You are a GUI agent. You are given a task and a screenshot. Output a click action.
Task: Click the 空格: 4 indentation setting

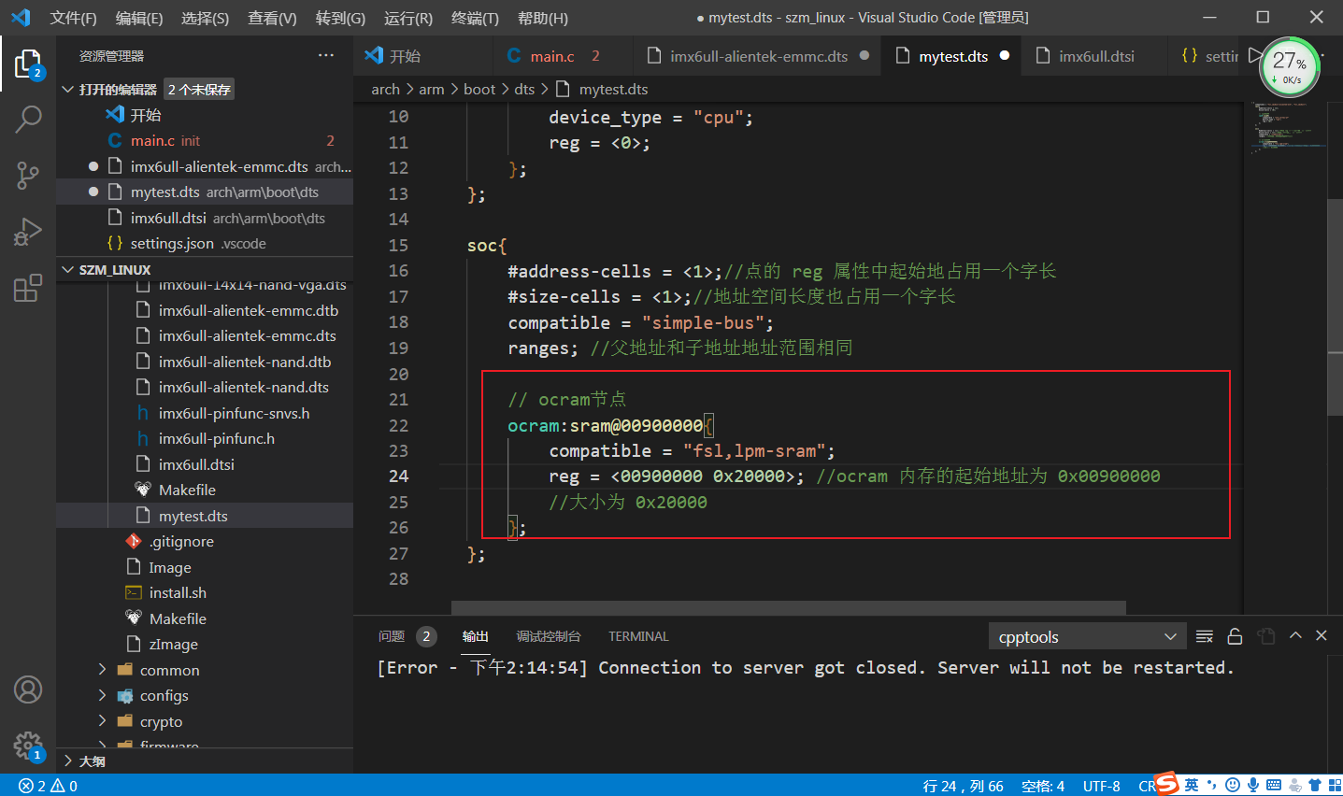[1043, 786]
